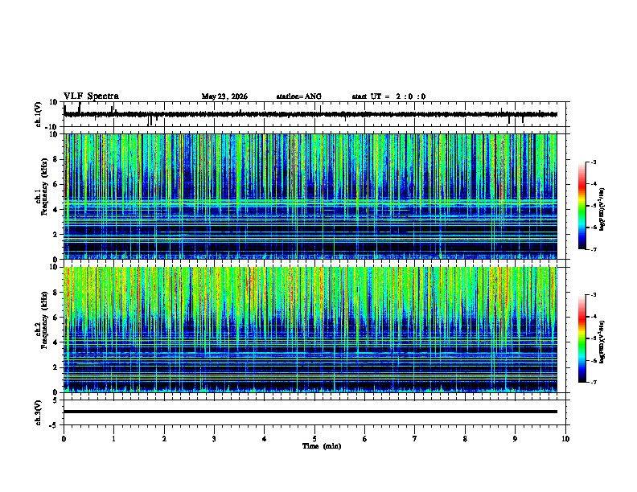Image resolution: width=637 pixels, height=492 pixels.
Task: Click the ch.1(V) axis label
Action: (x=38, y=114)
